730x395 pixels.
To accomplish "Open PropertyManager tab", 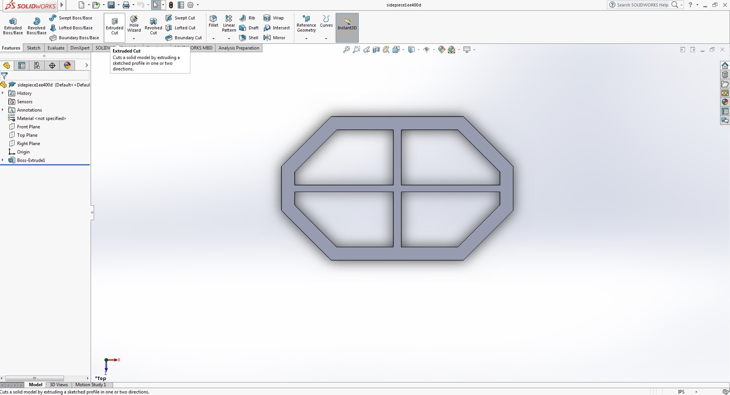I will click(x=22, y=66).
